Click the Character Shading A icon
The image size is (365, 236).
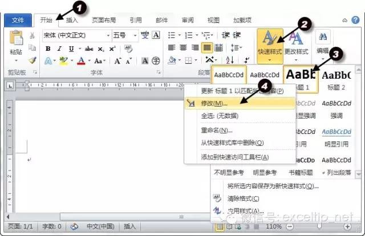click(145, 61)
